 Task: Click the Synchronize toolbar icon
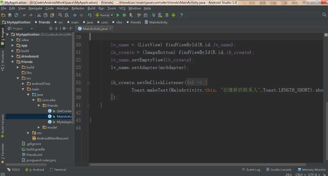coord(16,15)
